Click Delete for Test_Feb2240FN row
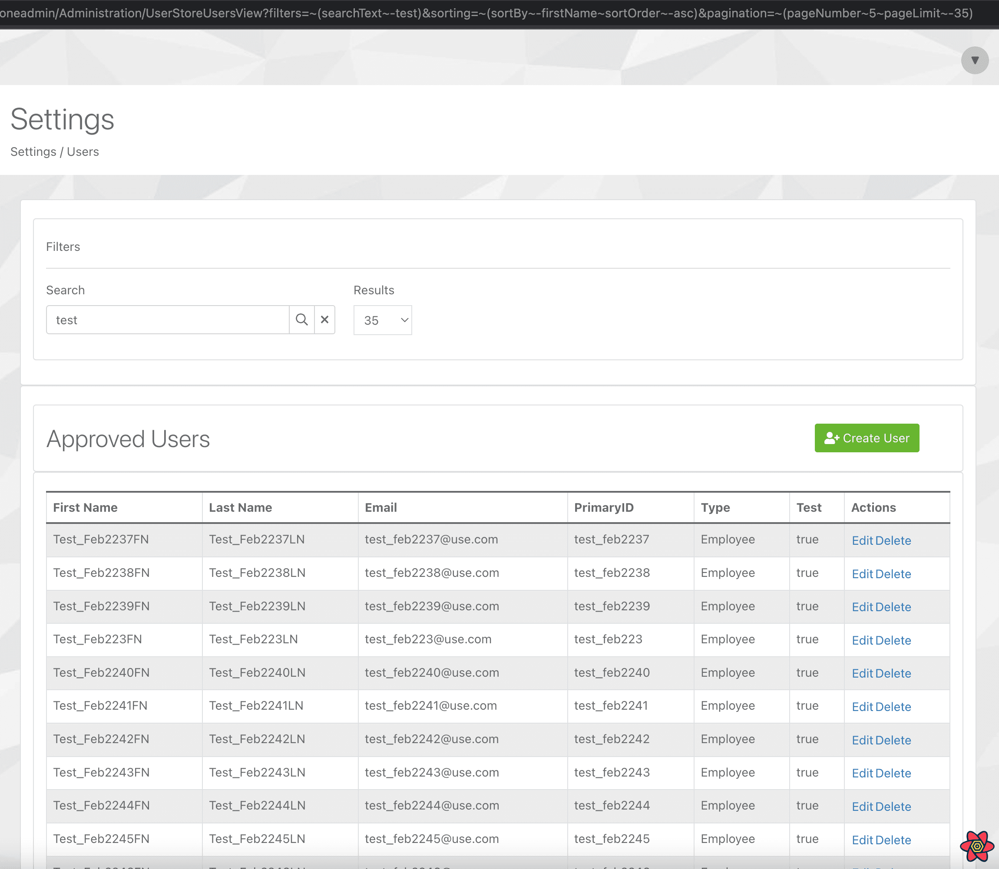Screen dimensions: 999x869 [893, 673]
